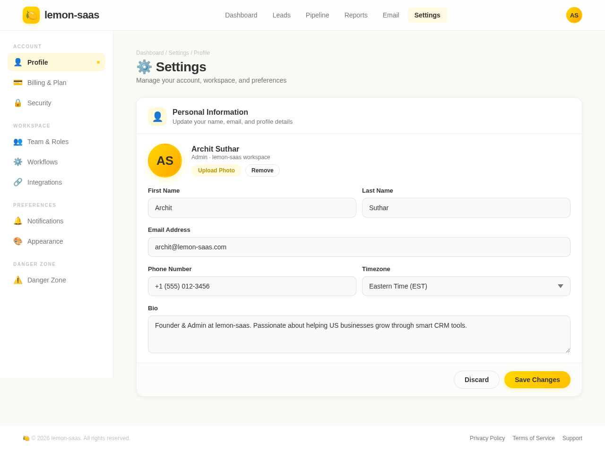Select the Profile person icon in sidebar
605x451 pixels.
tap(17, 61)
